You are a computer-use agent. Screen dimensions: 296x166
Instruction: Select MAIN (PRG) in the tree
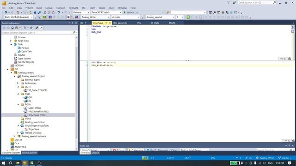[35, 108]
